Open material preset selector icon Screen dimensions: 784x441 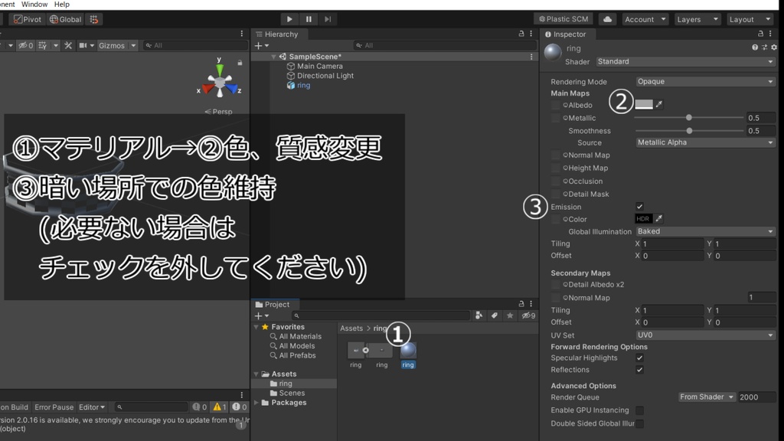pos(764,47)
